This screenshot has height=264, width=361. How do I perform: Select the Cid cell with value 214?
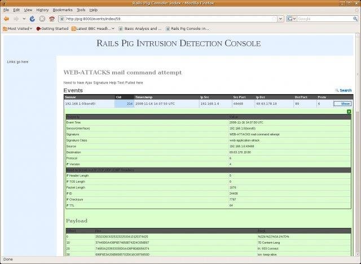pyautogui.click(x=124, y=104)
